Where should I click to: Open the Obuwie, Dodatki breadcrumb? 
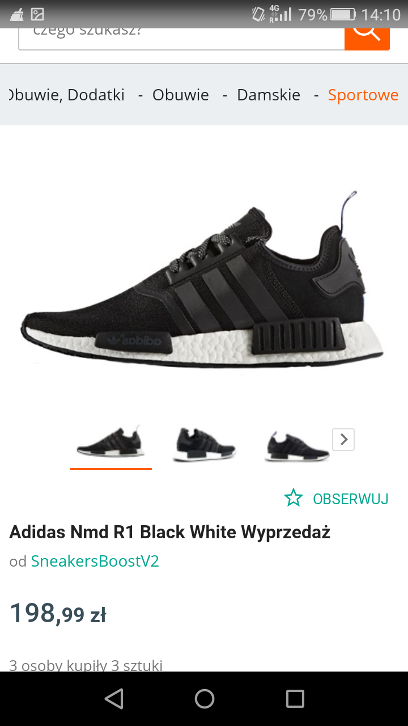coord(67,95)
